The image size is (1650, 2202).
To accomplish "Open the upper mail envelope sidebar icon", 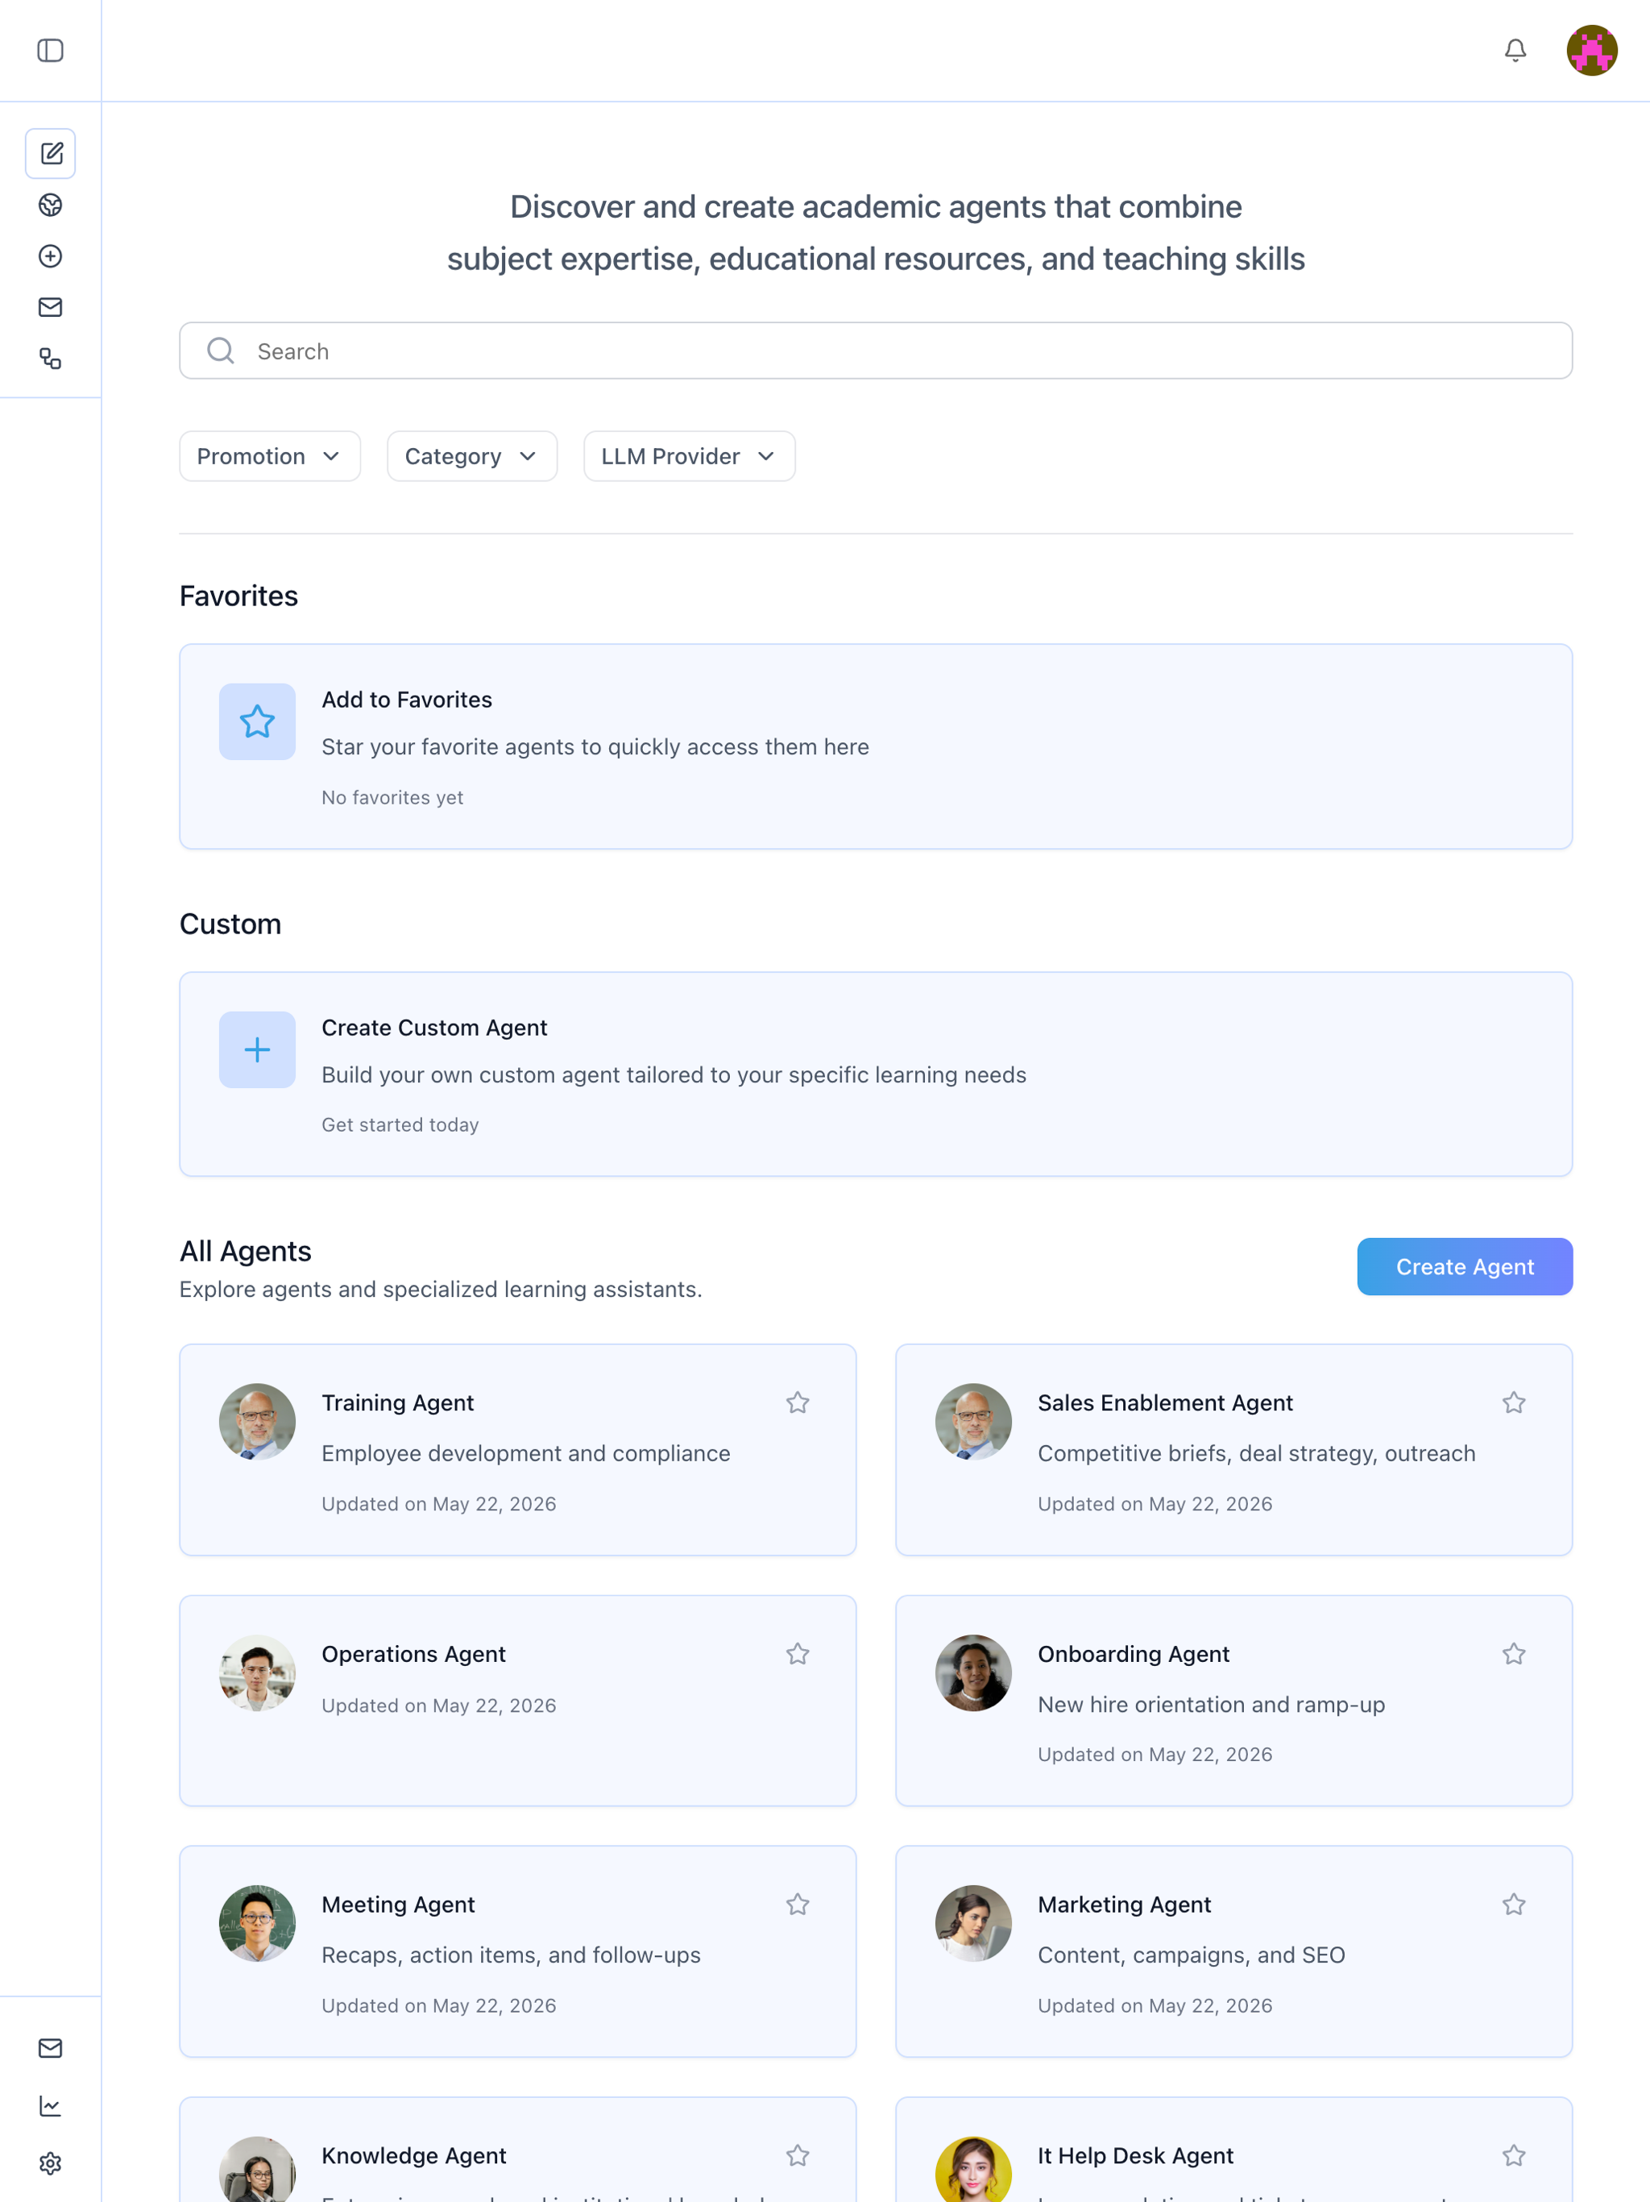I will [51, 308].
